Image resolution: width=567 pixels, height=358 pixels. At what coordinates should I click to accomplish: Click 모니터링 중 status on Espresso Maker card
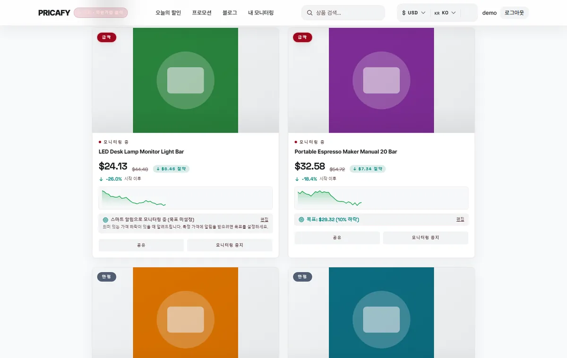tap(309, 142)
